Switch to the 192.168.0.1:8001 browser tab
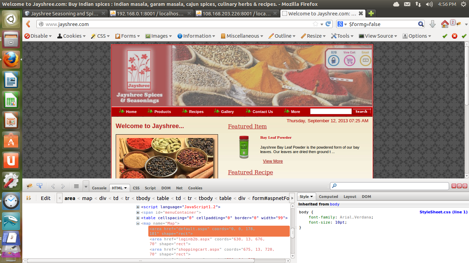 tap(151, 14)
